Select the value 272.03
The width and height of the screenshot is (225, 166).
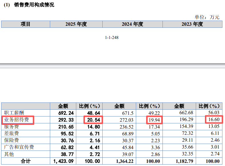126,120
